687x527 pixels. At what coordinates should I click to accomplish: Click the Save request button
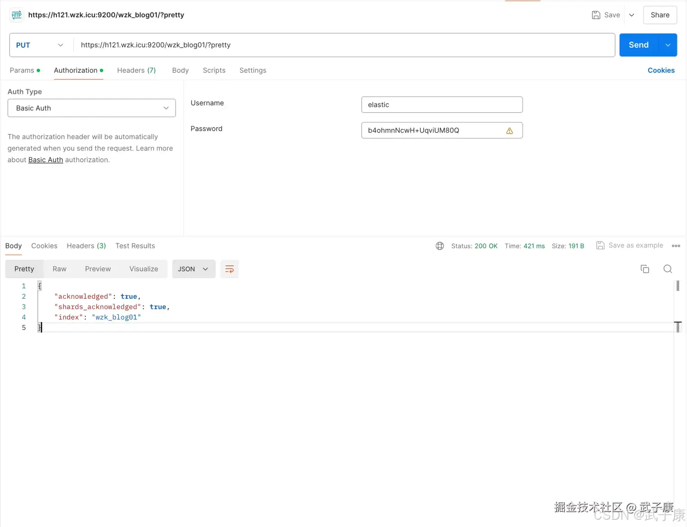[606, 15]
